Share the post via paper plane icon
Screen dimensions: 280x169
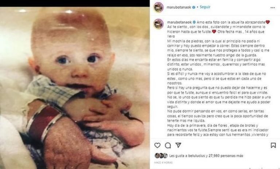click(x=178, y=145)
